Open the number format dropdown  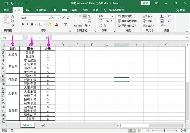click(112, 16)
